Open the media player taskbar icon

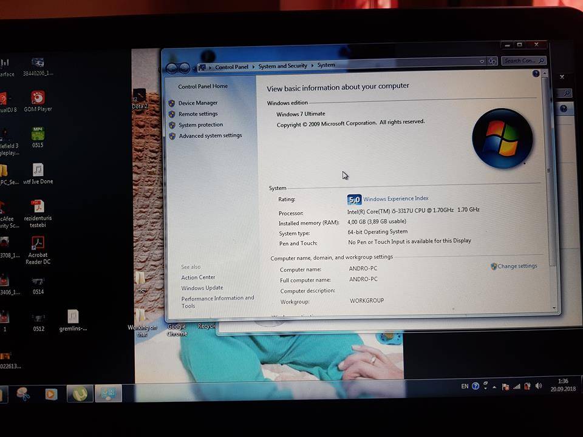(x=51, y=394)
